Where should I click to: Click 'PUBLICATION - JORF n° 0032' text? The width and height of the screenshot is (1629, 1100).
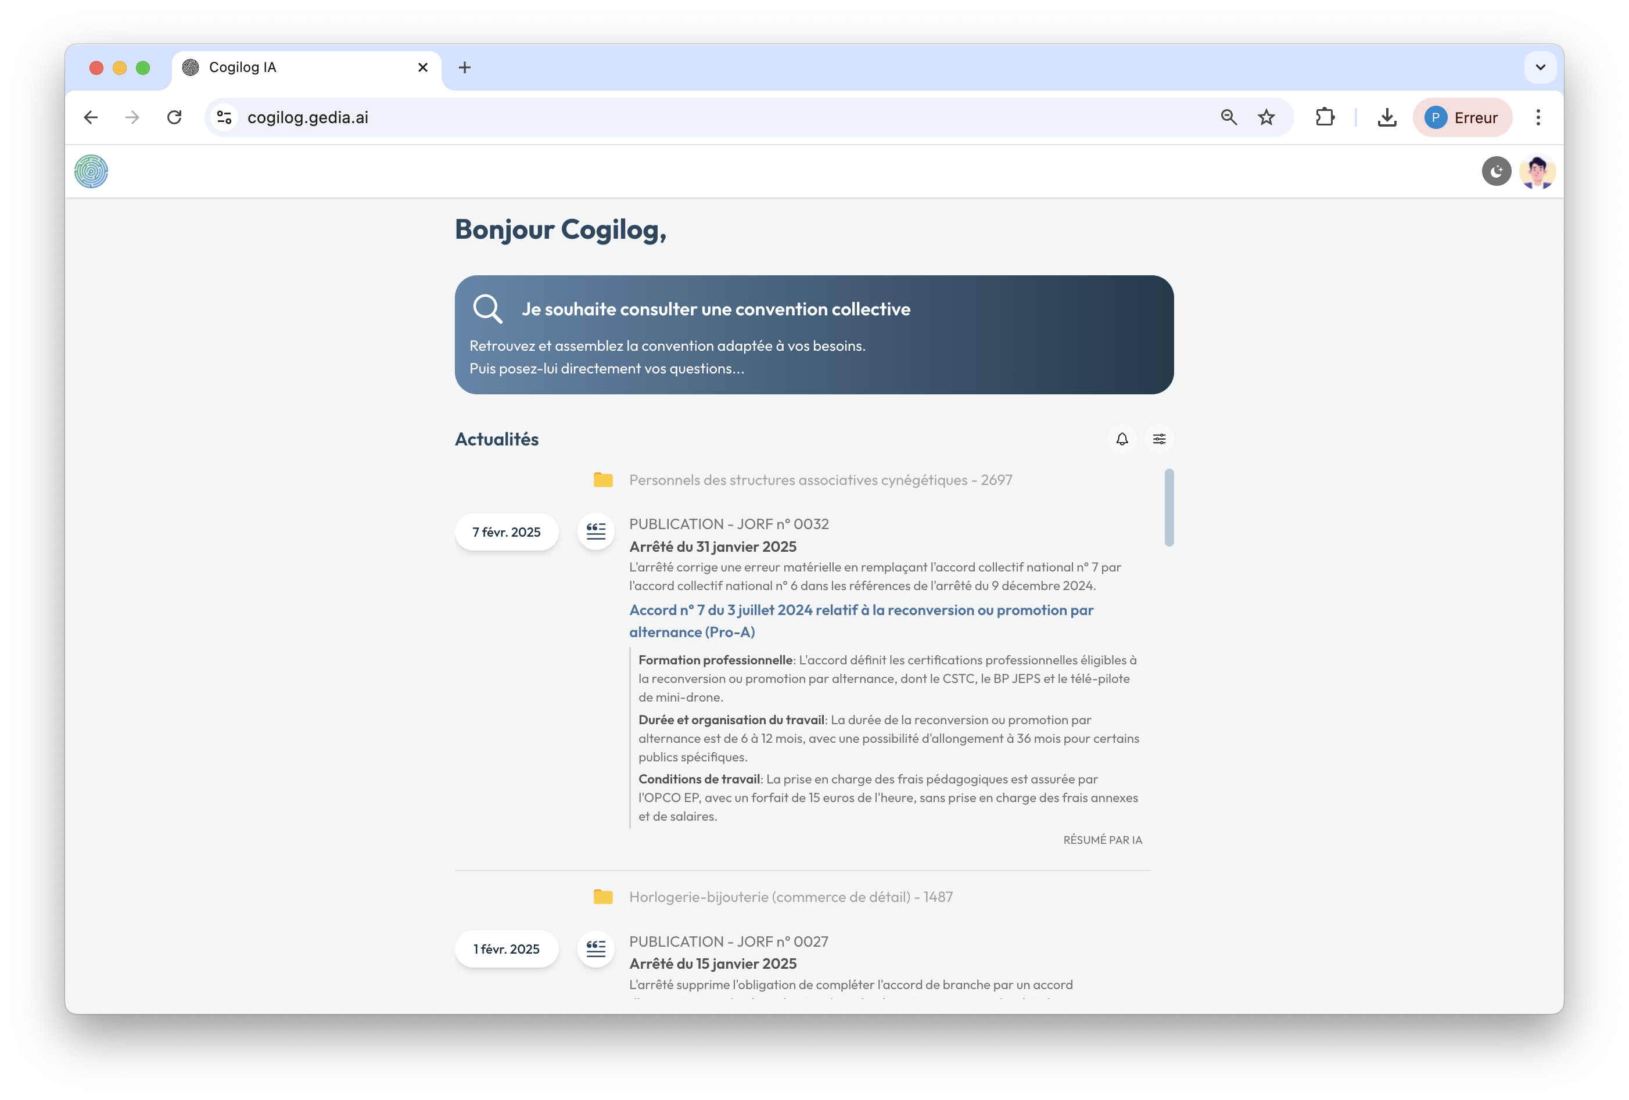729,524
